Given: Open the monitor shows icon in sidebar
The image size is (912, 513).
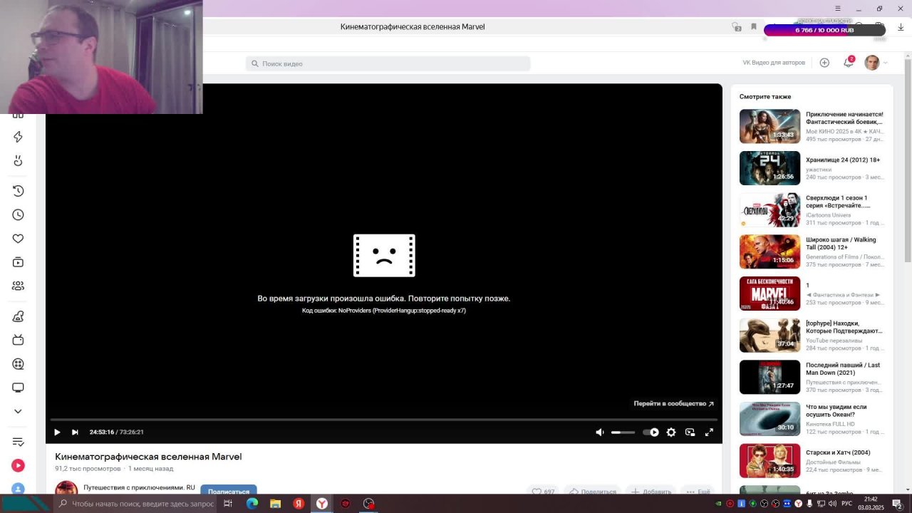Looking at the screenshot, I should point(19,388).
